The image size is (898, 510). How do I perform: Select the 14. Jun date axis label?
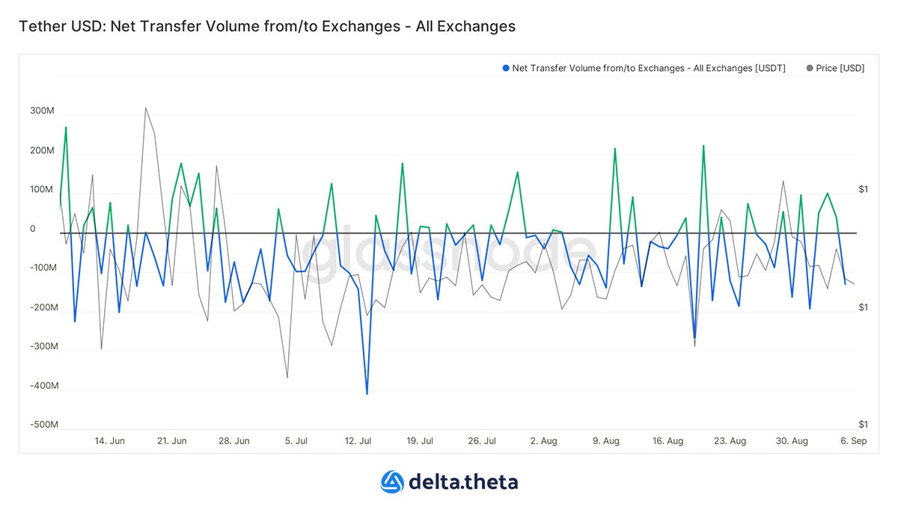(x=109, y=441)
